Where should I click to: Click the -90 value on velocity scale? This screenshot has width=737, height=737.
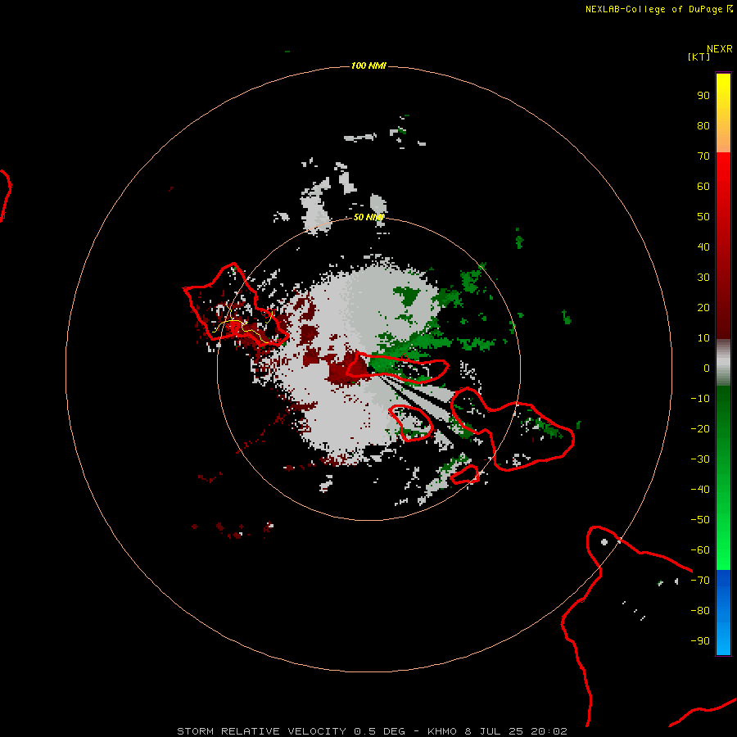pyautogui.click(x=700, y=641)
